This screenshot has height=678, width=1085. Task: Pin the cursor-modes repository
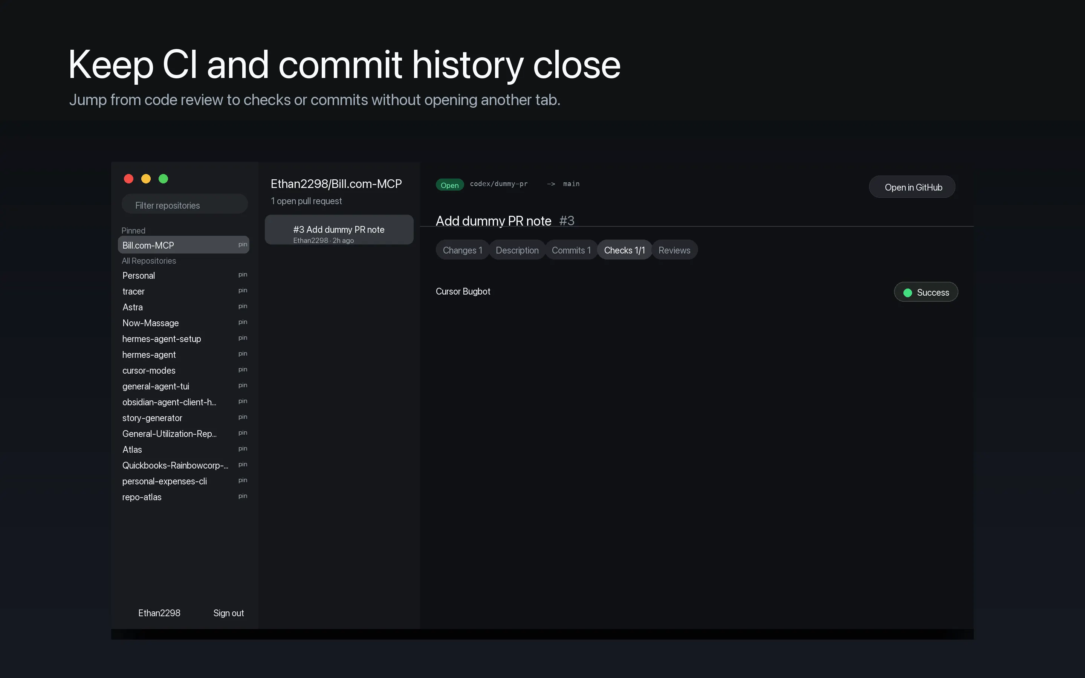[x=243, y=370]
